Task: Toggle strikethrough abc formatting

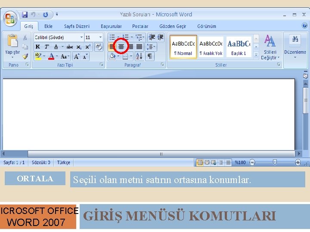Action: coord(70,47)
